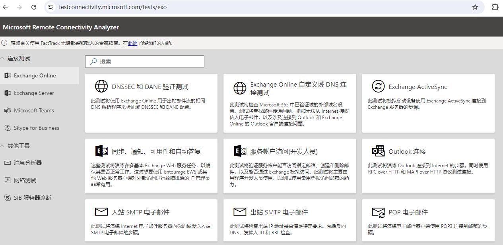Click the DNSSEC card description text
This screenshot has height=245, width=503.
click(148, 104)
